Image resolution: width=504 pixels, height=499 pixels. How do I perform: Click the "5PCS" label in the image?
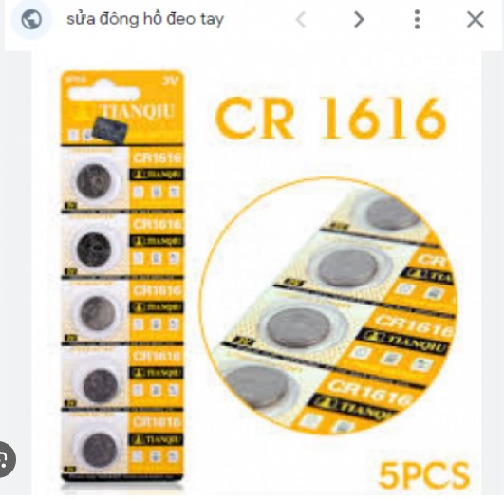424,475
